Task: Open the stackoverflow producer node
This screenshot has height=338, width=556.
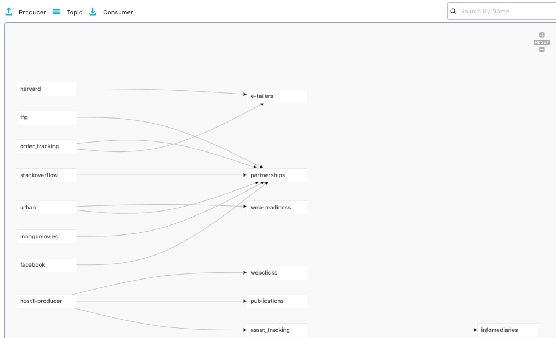Action: tap(46, 175)
